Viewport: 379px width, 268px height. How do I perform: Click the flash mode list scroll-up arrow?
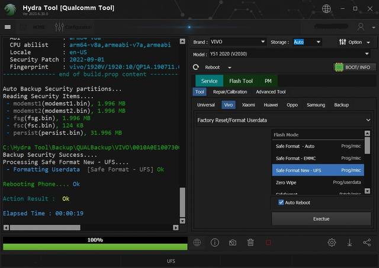click(367, 133)
